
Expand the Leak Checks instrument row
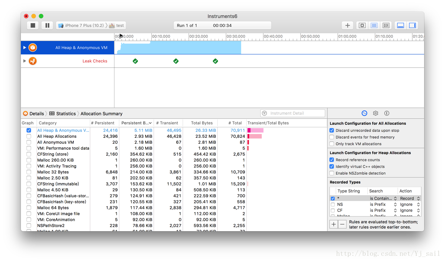point(25,61)
